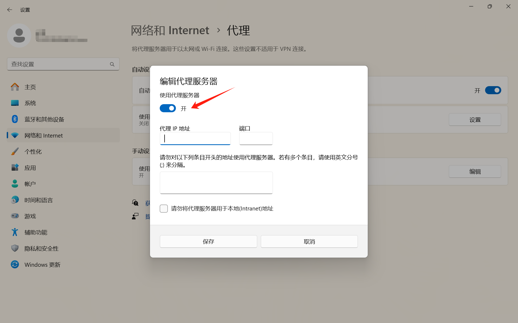
Task: Toggle automatic detection switch in background
Action: pyautogui.click(x=493, y=90)
